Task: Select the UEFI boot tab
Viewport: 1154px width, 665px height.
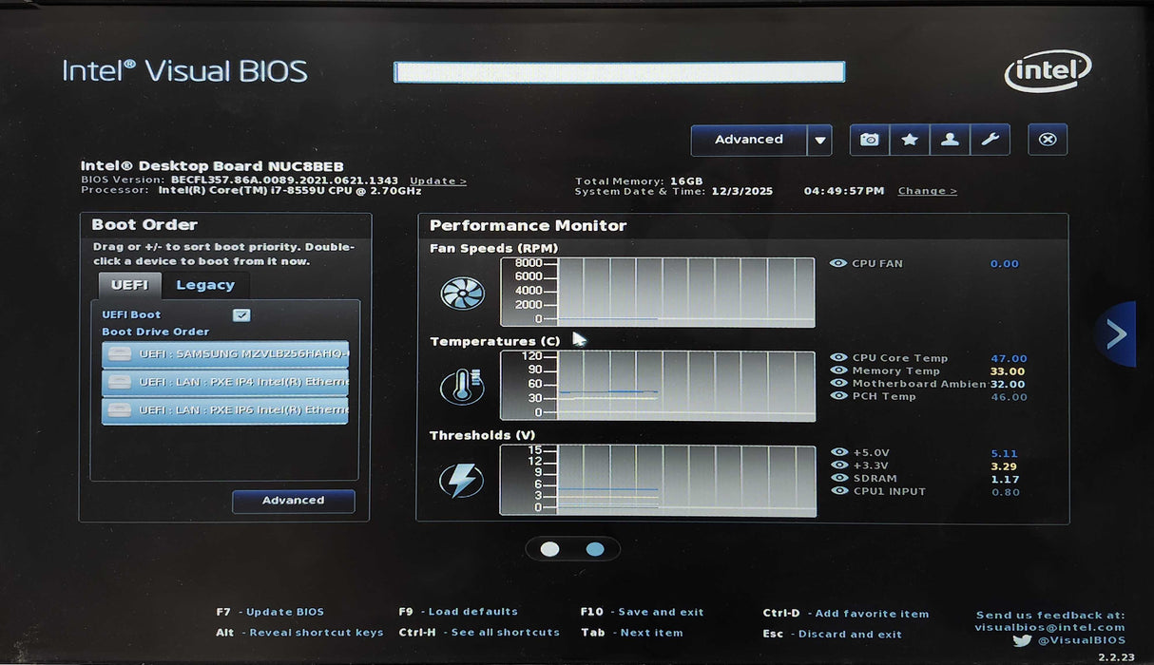Action: tap(129, 285)
